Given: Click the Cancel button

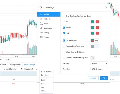Looking at the screenshot, I should pyautogui.click(x=93, y=78).
